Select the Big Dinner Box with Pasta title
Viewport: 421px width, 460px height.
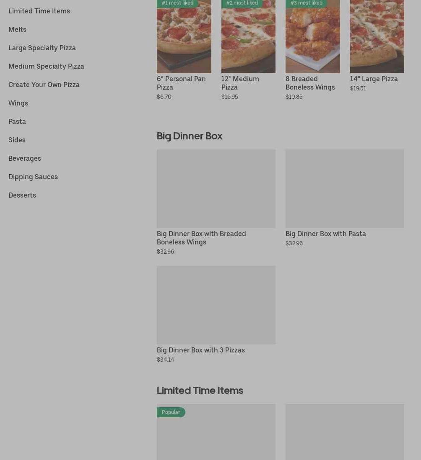pyautogui.click(x=325, y=234)
